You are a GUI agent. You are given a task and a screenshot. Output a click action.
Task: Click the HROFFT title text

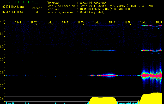[x=16, y=2]
